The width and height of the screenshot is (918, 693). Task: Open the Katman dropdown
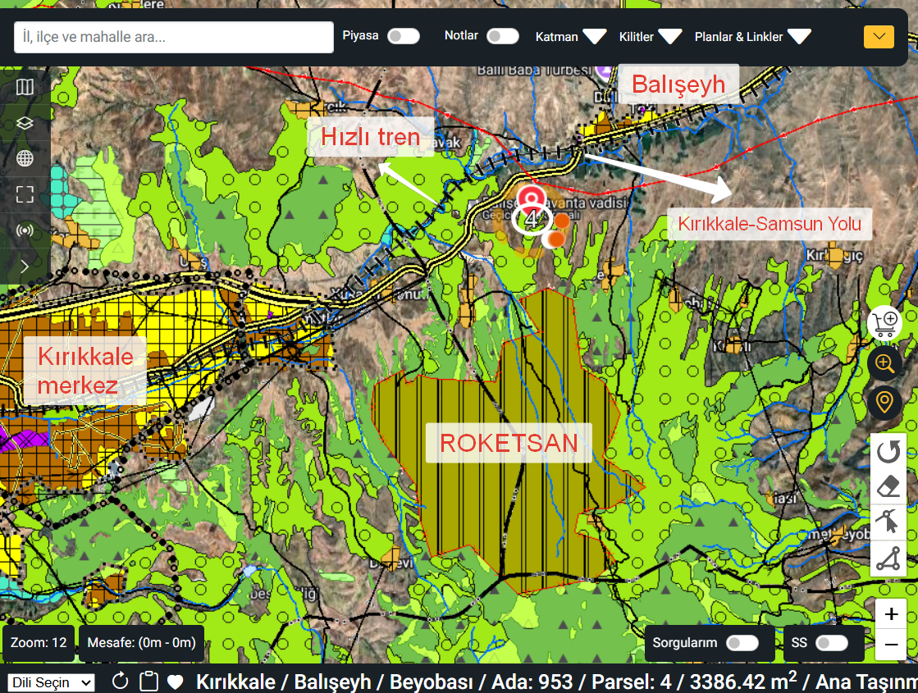click(570, 37)
